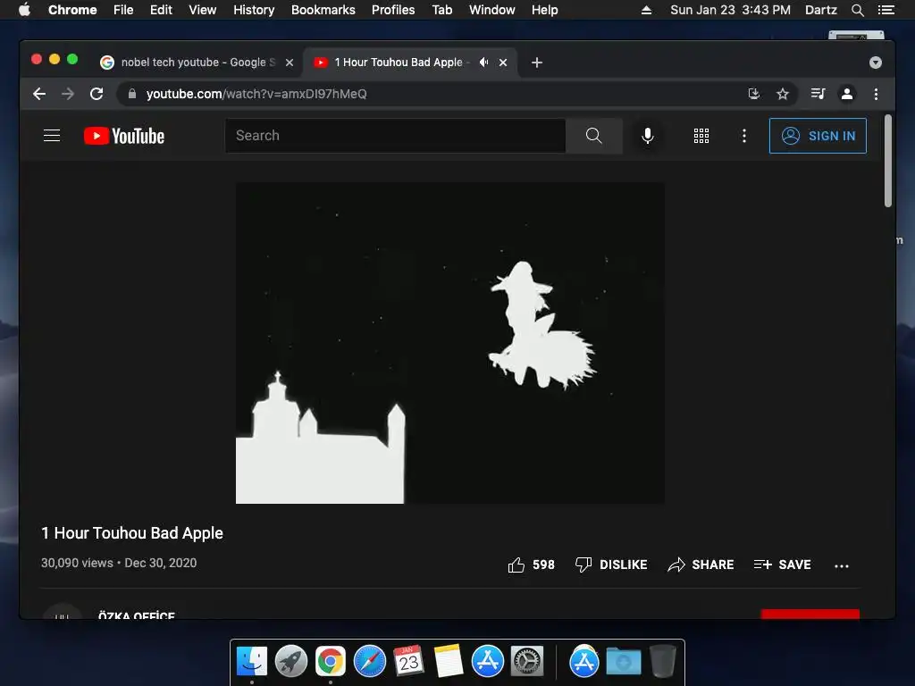The width and height of the screenshot is (915, 686).
Task: Open Launchpad from the Dock
Action: [291, 662]
